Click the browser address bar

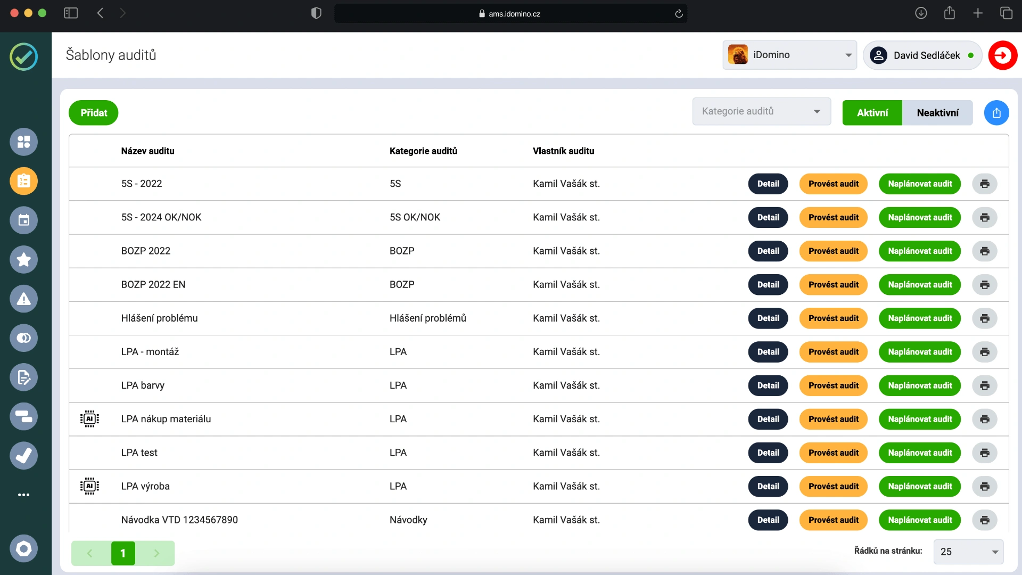510,14
